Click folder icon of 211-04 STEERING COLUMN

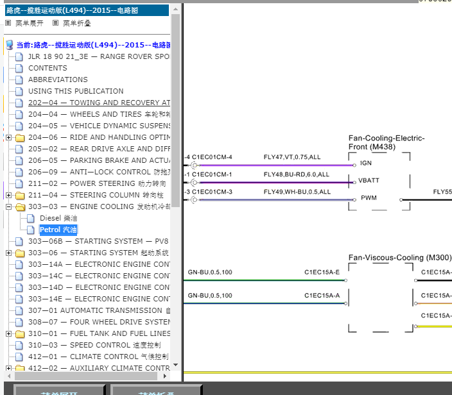[20, 195]
